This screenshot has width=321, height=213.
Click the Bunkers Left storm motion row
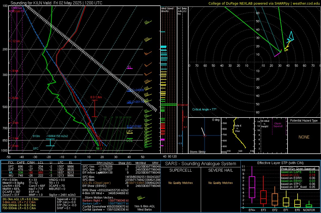[x=106, y=203]
